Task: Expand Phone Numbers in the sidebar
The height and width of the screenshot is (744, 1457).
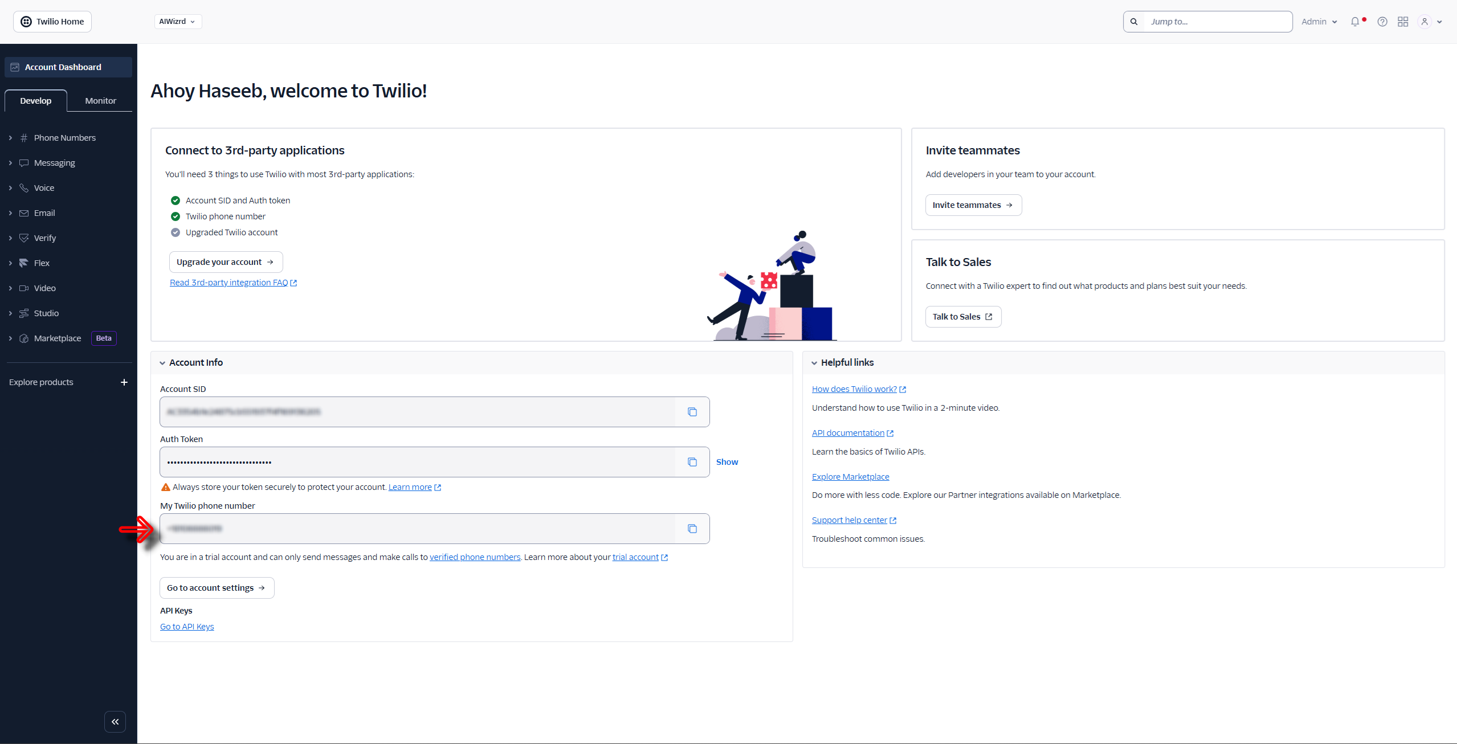Action: [64, 138]
